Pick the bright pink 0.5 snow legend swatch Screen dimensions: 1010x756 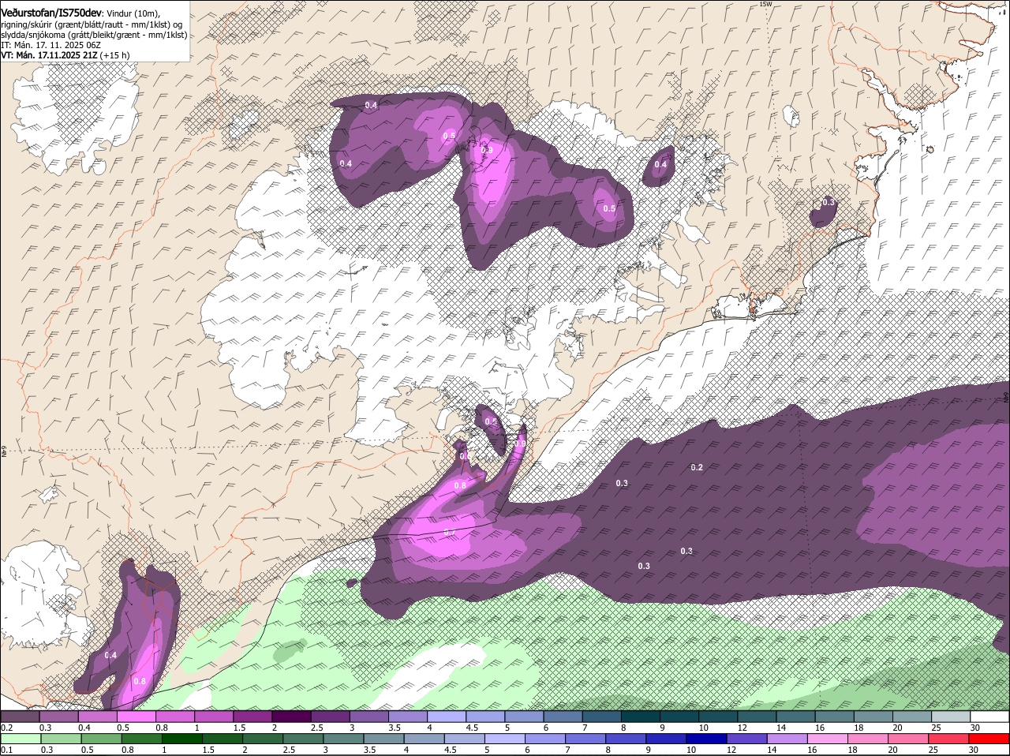136,717
